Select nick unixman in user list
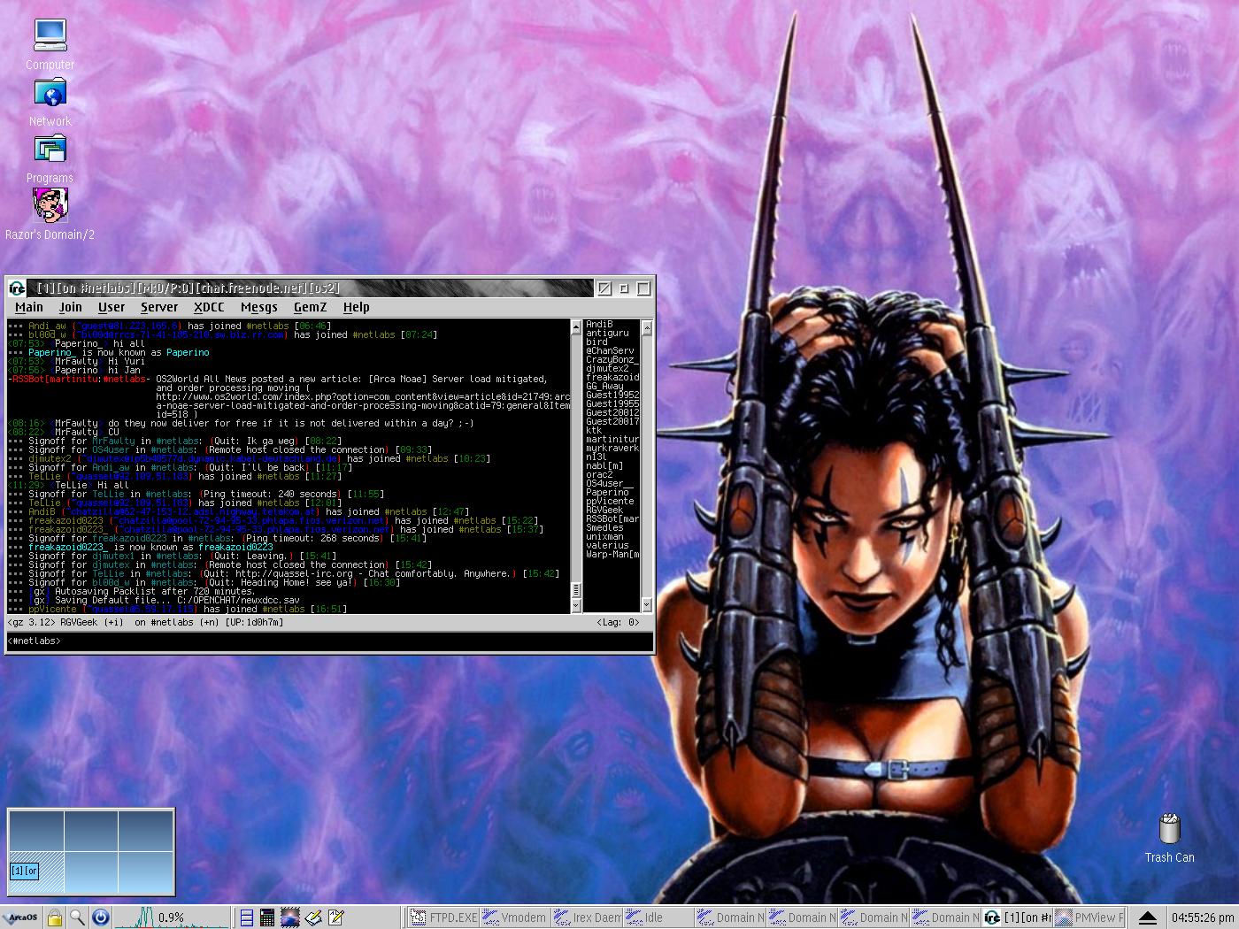Screen dimensions: 1239x929 604,537
